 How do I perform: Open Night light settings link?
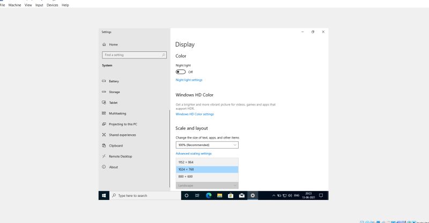(x=189, y=80)
